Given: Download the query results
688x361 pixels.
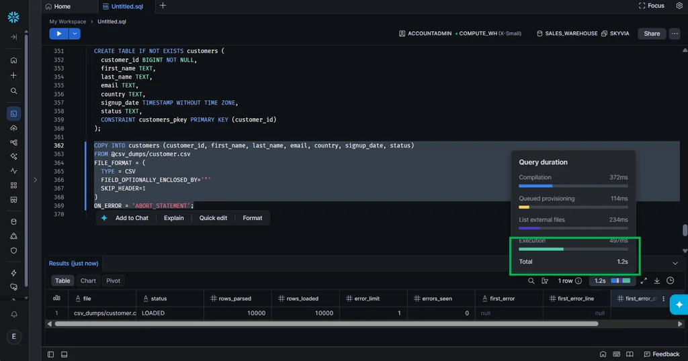Looking at the screenshot, I should 657,281.
